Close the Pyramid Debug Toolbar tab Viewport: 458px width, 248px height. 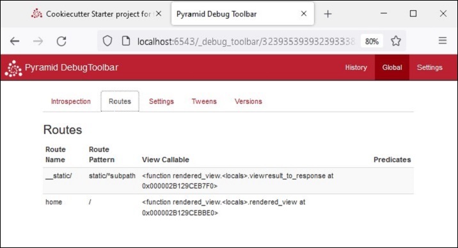pyautogui.click(x=304, y=13)
